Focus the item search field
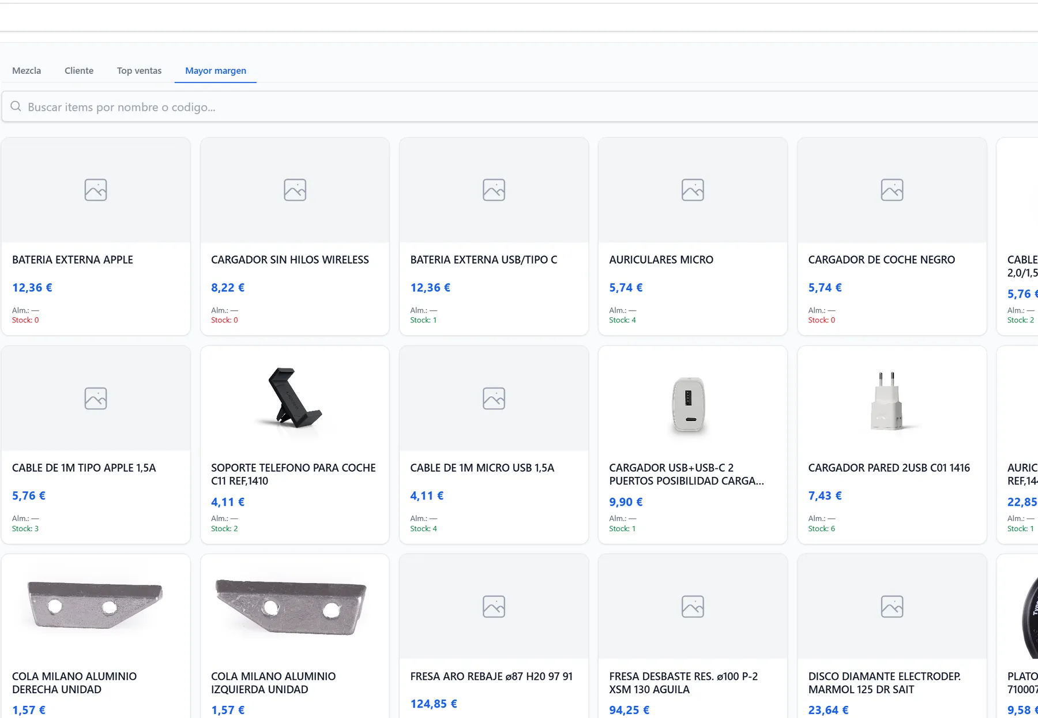Viewport: 1038px width, 718px height. pos(519,107)
